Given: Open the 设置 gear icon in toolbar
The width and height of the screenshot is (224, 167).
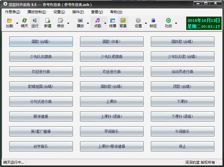Looking at the screenshot, I should tap(138, 21).
